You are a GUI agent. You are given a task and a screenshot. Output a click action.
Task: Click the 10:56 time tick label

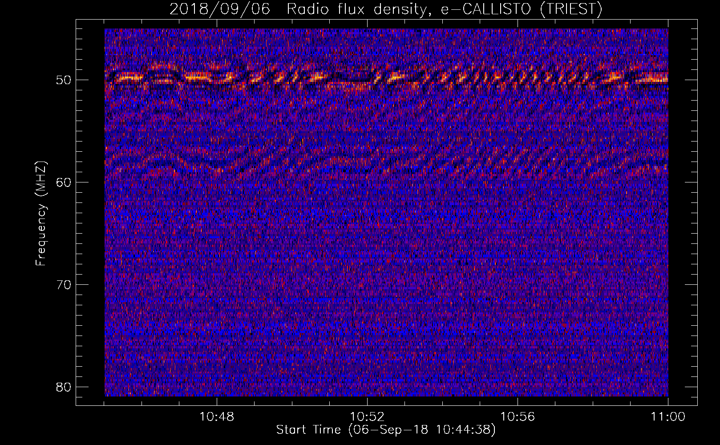pos(518,417)
